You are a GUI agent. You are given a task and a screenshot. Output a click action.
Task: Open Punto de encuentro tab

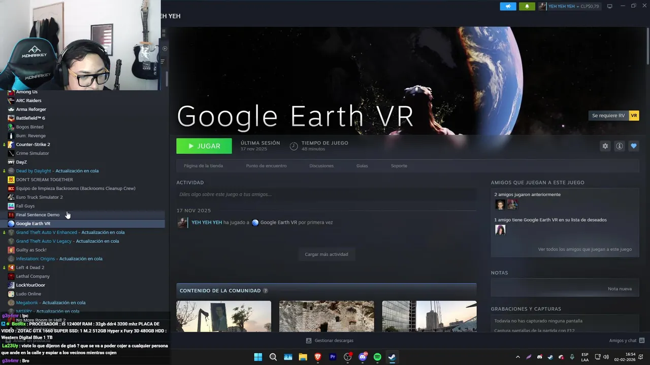tap(266, 166)
